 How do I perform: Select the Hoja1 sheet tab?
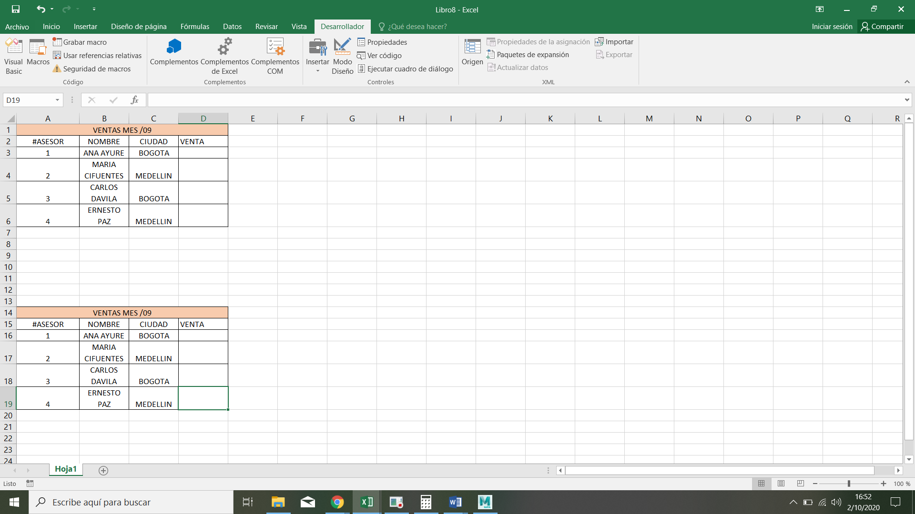click(65, 469)
